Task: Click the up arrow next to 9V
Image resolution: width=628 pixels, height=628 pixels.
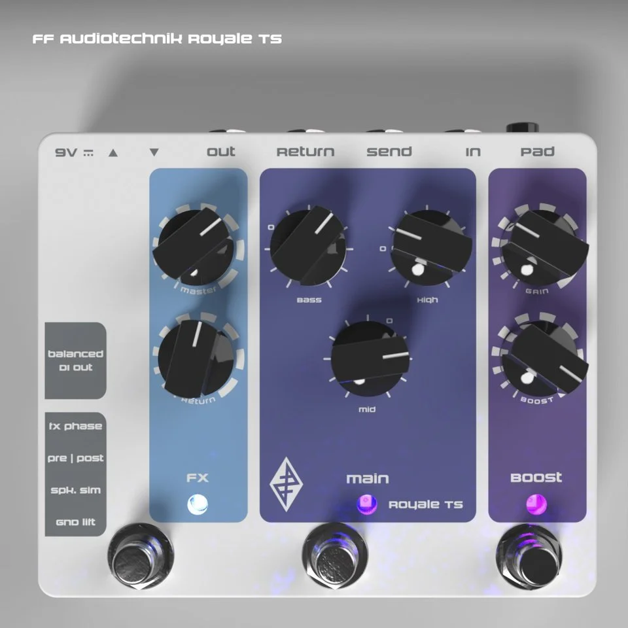Action: point(113,152)
